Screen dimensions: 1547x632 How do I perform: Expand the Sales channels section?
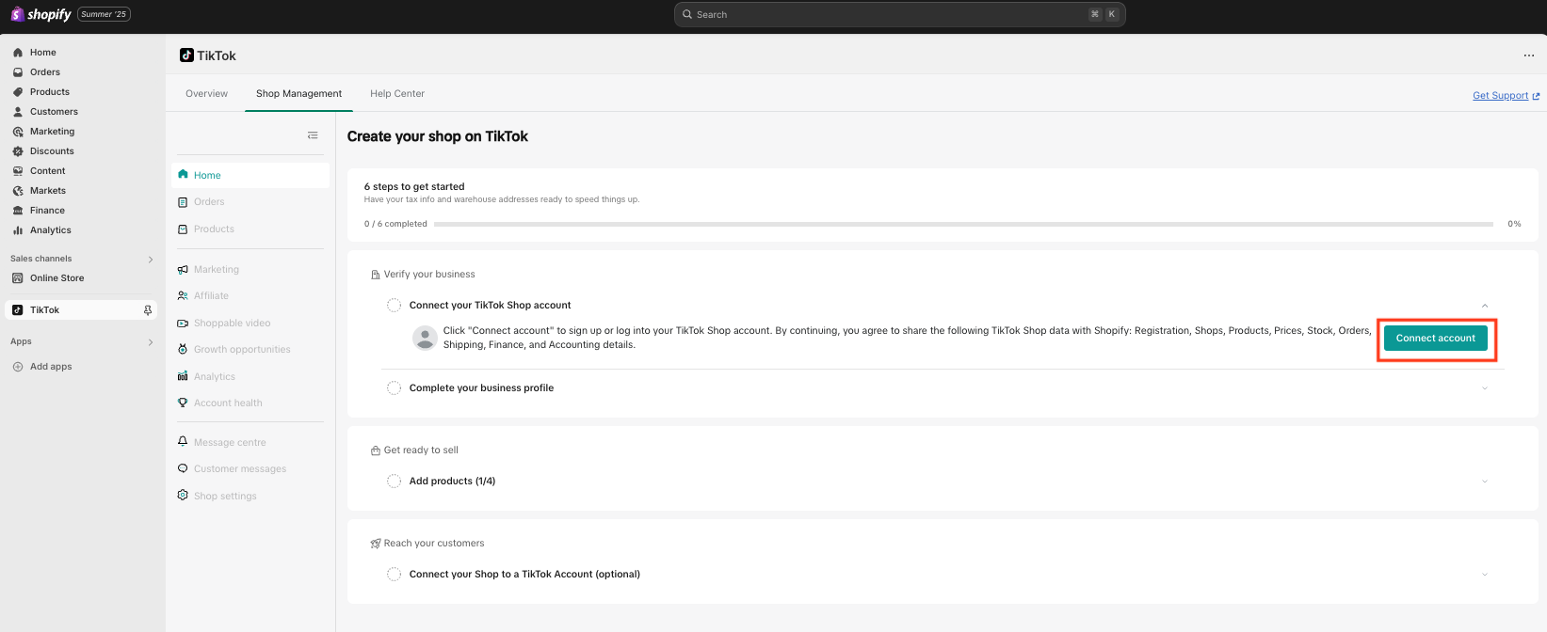(151, 260)
